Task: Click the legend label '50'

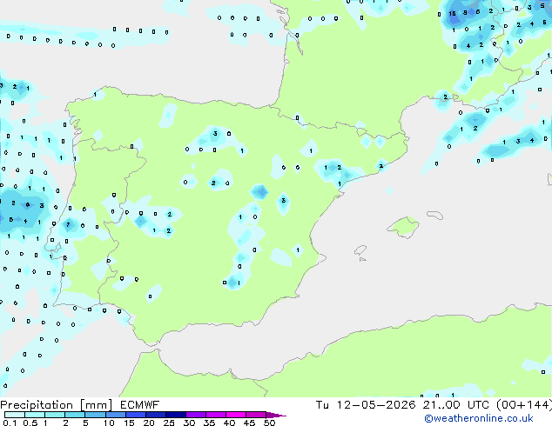Action: [x=269, y=423]
